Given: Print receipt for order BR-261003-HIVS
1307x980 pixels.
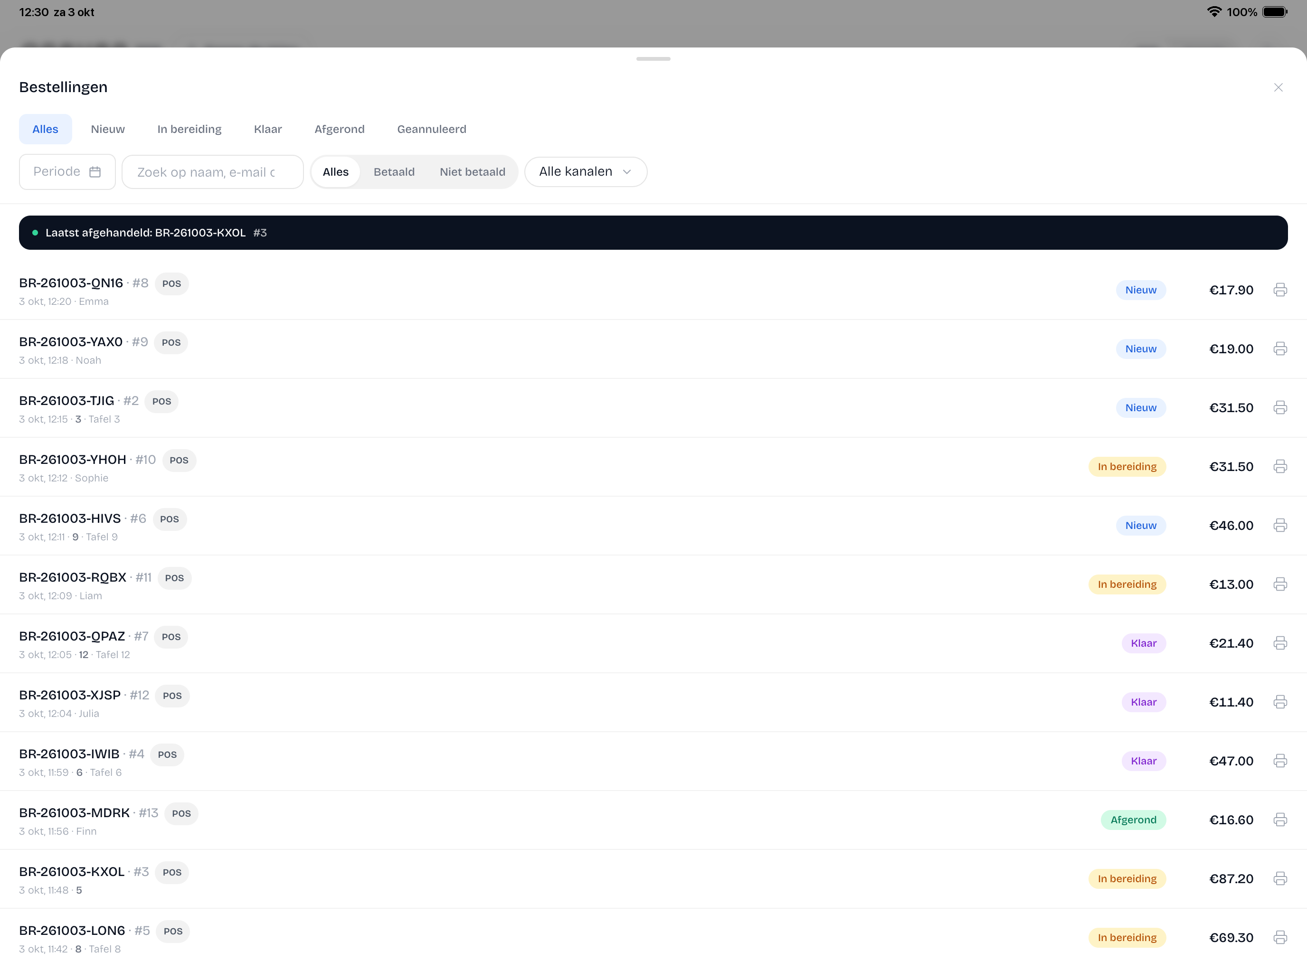Looking at the screenshot, I should [x=1280, y=526].
